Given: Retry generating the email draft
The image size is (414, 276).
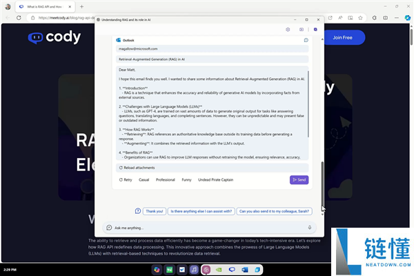Looking at the screenshot, I should [x=126, y=180].
